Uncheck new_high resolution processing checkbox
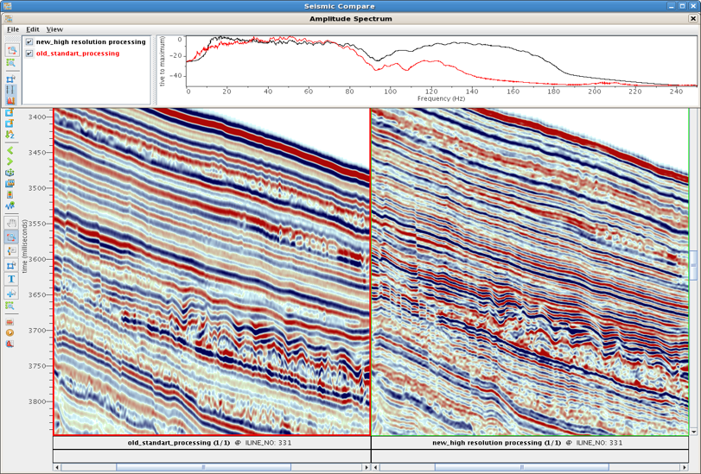Image resolution: width=701 pixels, height=474 pixels. [x=29, y=42]
